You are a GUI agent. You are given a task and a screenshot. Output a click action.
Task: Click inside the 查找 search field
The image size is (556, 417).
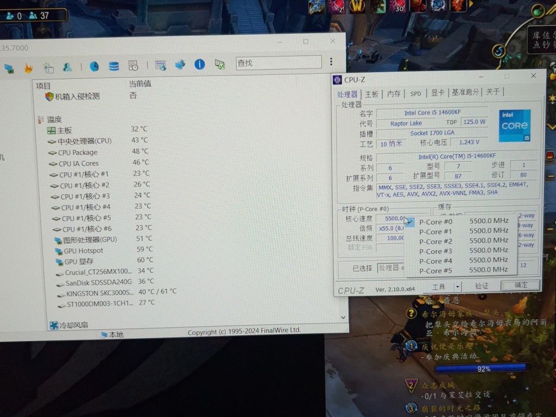(279, 62)
